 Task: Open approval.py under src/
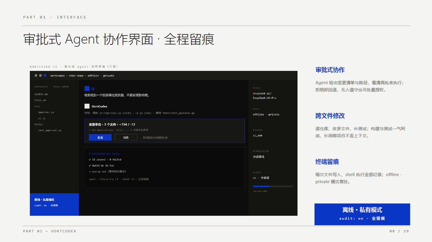click(46, 112)
